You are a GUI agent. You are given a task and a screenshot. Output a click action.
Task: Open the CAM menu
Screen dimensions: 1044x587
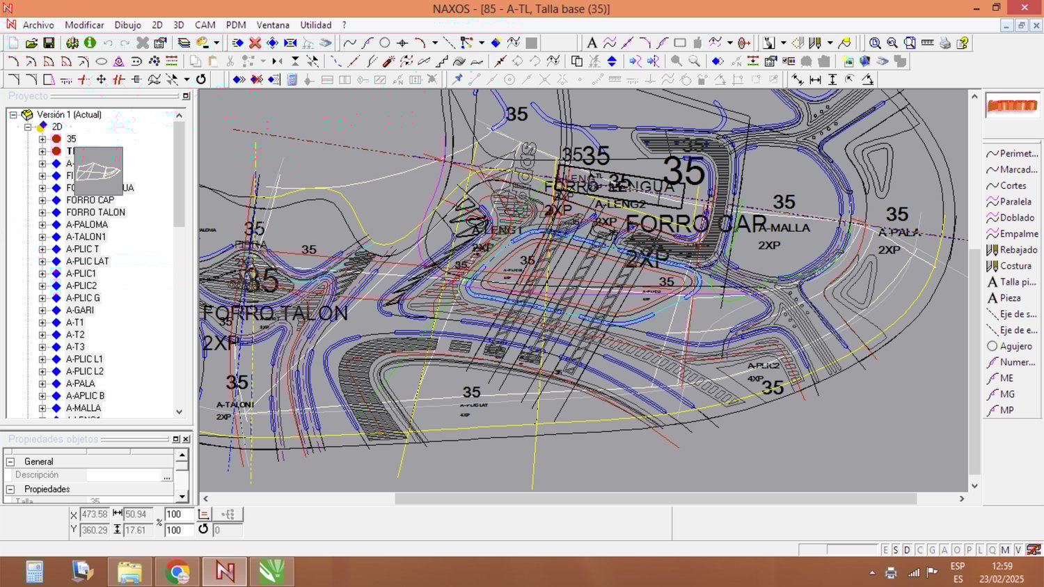205,25
